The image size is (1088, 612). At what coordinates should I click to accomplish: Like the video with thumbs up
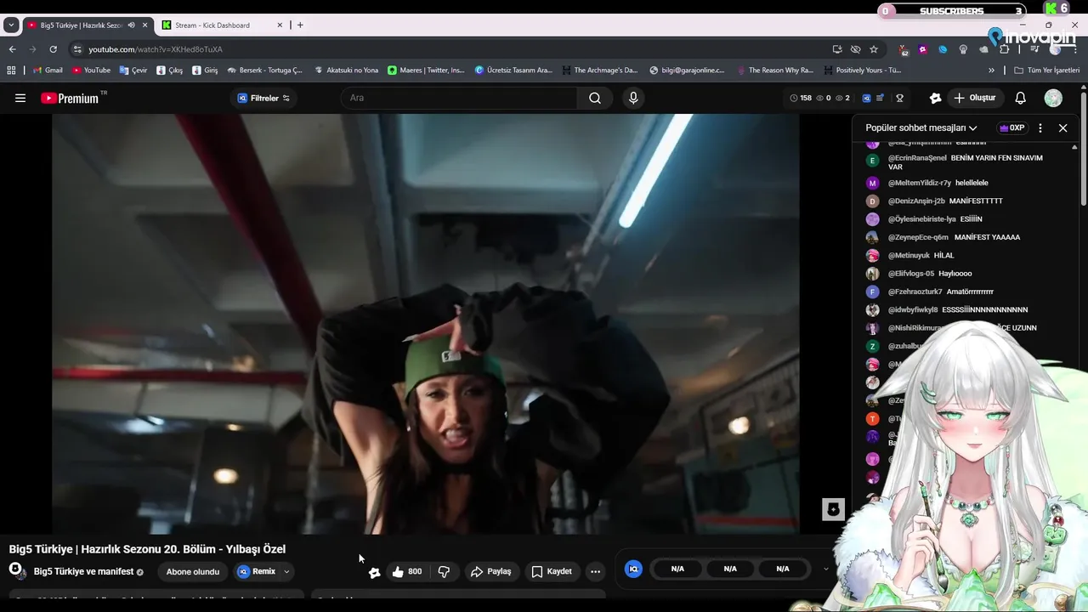[x=406, y=571]
